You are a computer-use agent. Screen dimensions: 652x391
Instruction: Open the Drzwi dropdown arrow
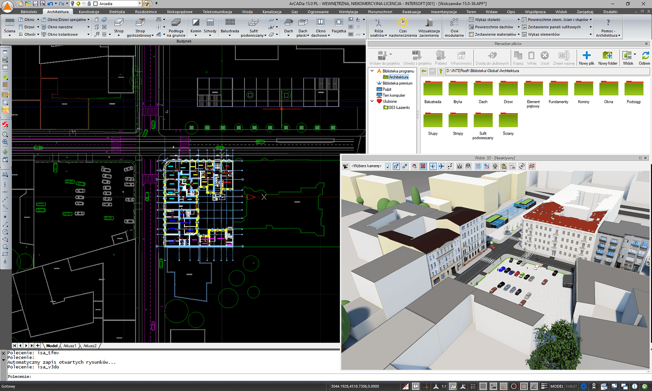coord(38,27)
